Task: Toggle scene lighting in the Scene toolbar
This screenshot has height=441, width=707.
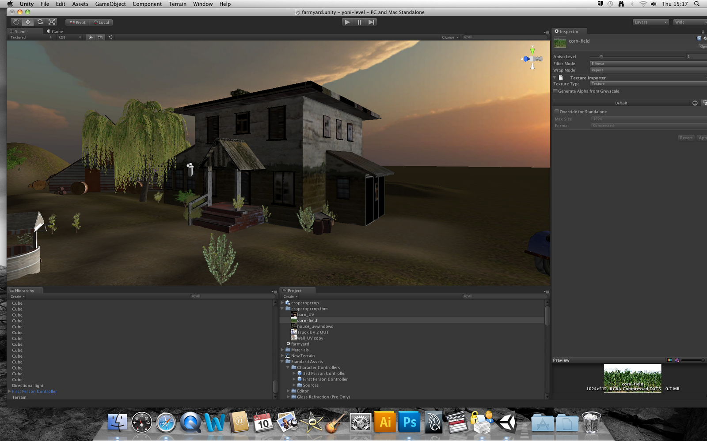Action: coord(90,37)
